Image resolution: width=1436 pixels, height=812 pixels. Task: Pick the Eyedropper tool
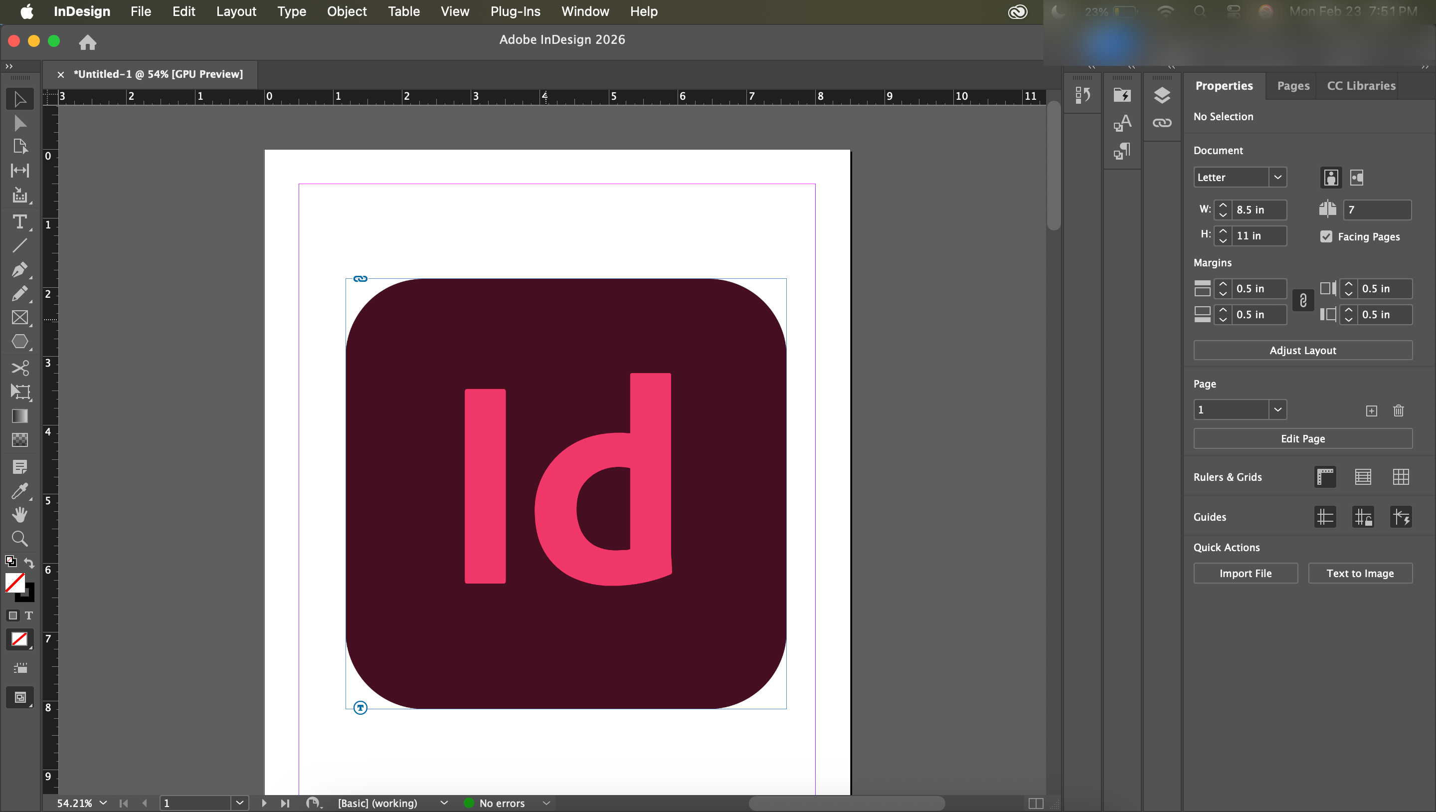(x=19, y=491)
